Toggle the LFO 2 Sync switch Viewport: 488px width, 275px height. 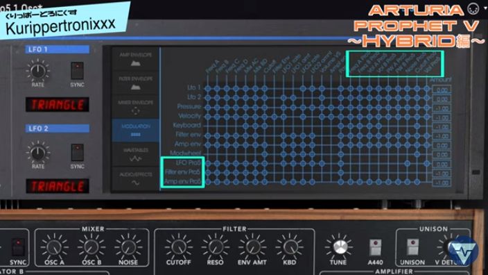point(77,152)
